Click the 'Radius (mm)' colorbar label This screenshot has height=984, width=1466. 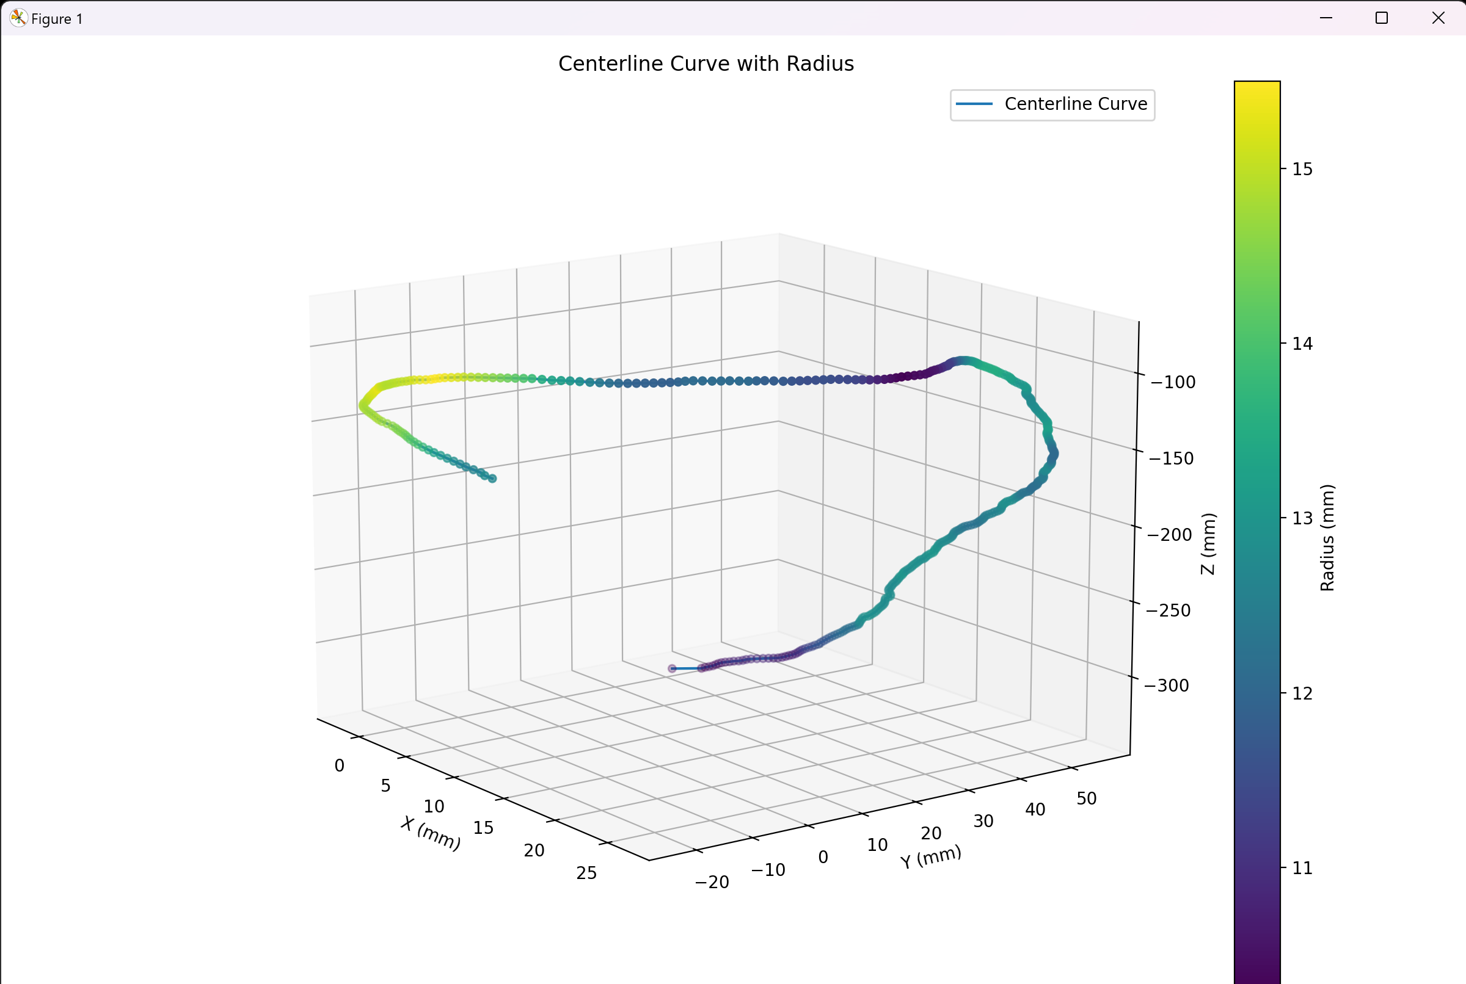pos(1327,538)
